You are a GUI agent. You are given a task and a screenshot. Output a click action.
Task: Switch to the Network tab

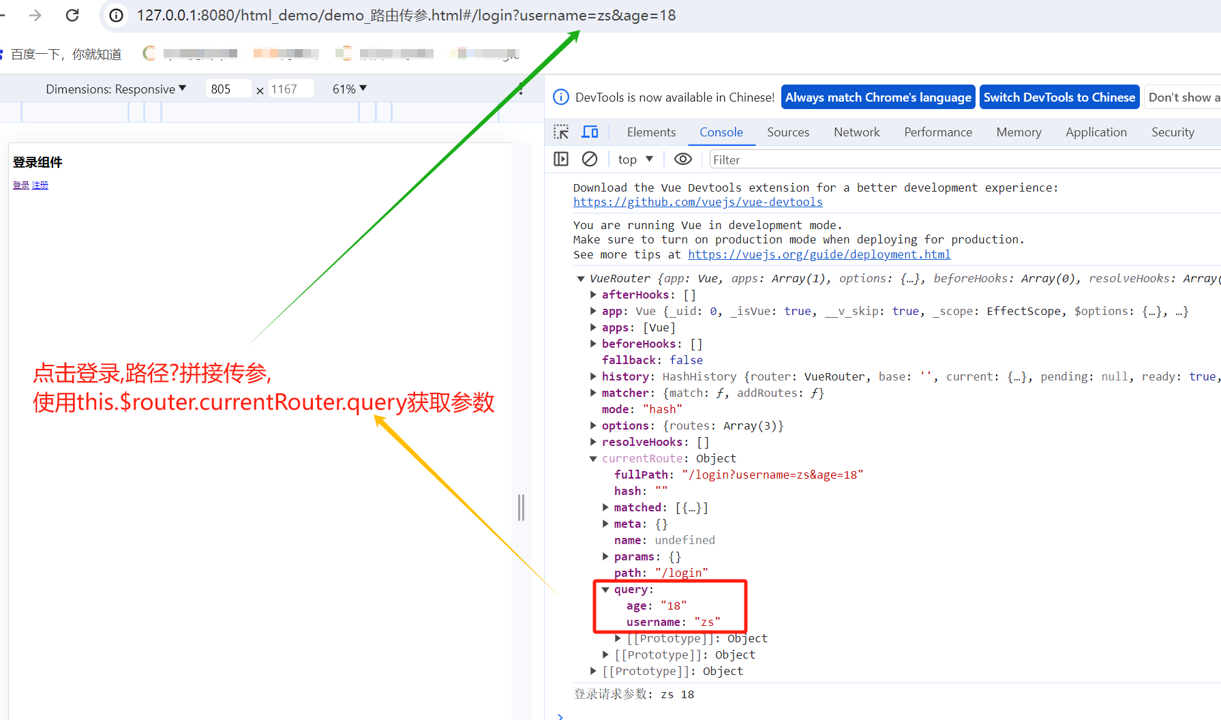pyautogui.click(x=856, y=132)
